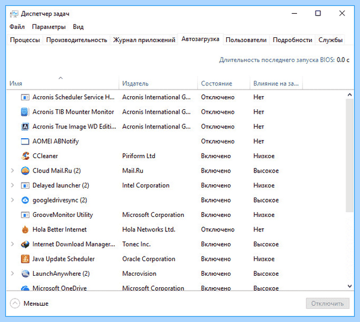The height and width of the screenshot is (322, 360).
Task: Switch to the Производительность tab
Action: click(77, 40)
